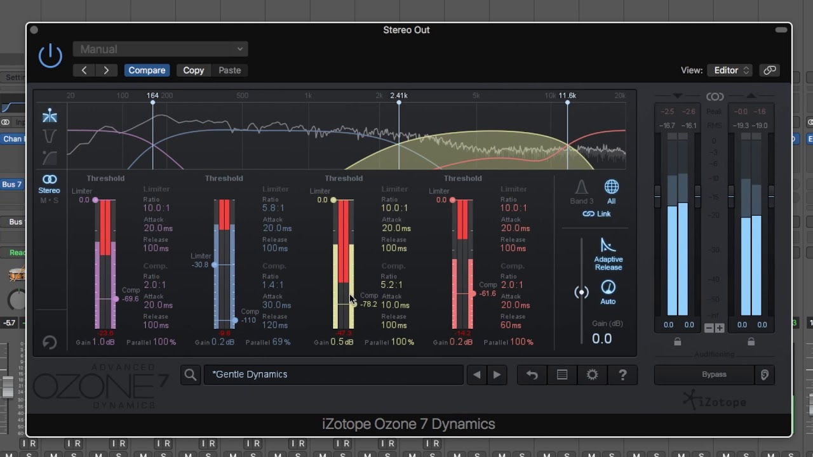
Task: Click the Bus 7 send in mixer window
Action: coord(12,185)
